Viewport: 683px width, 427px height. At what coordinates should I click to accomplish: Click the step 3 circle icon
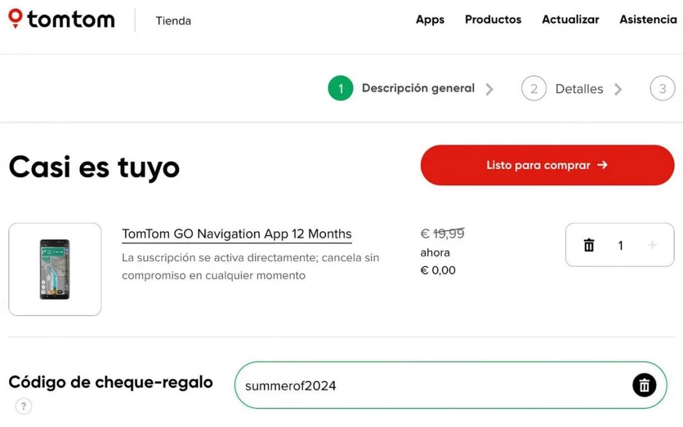coord(663,89)
